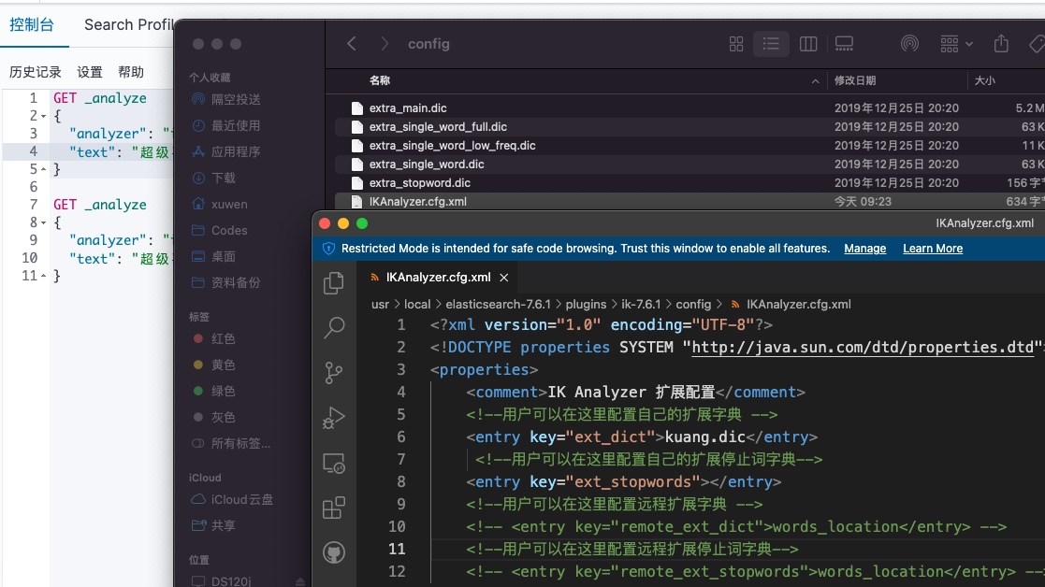Collapse the JSON block at line 2
Image resolution: width=1045 pixels, height=587 pixels.
coord(43,116)
